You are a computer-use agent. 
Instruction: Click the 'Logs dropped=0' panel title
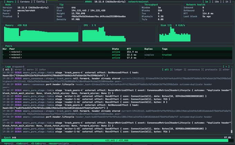tap(15, 67)
